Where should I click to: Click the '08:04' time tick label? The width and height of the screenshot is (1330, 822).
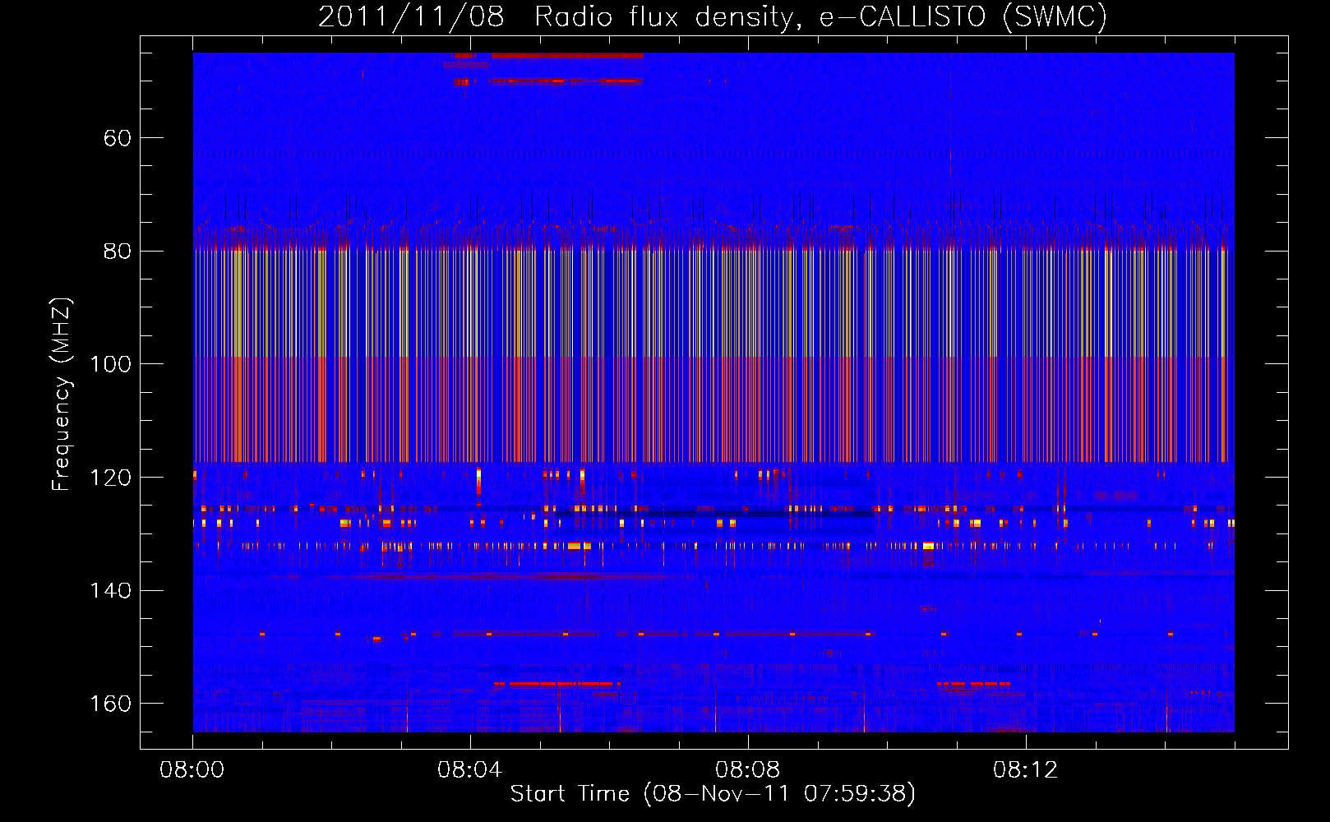pyautogui.click(x=470, y=770)
